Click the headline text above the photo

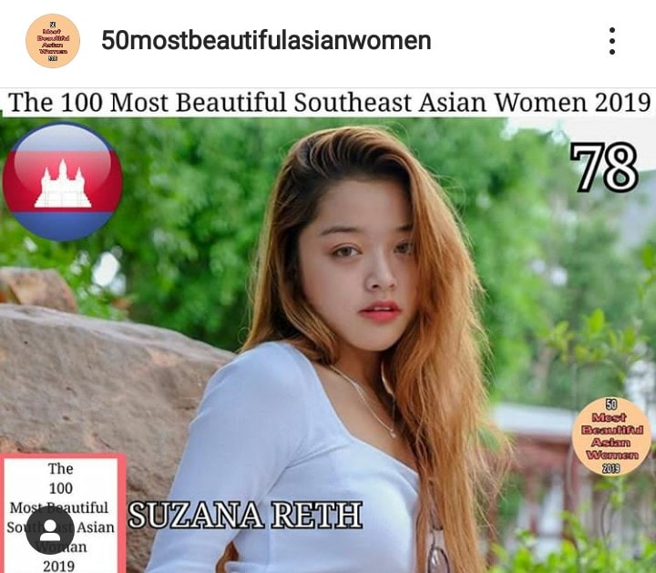329,102
